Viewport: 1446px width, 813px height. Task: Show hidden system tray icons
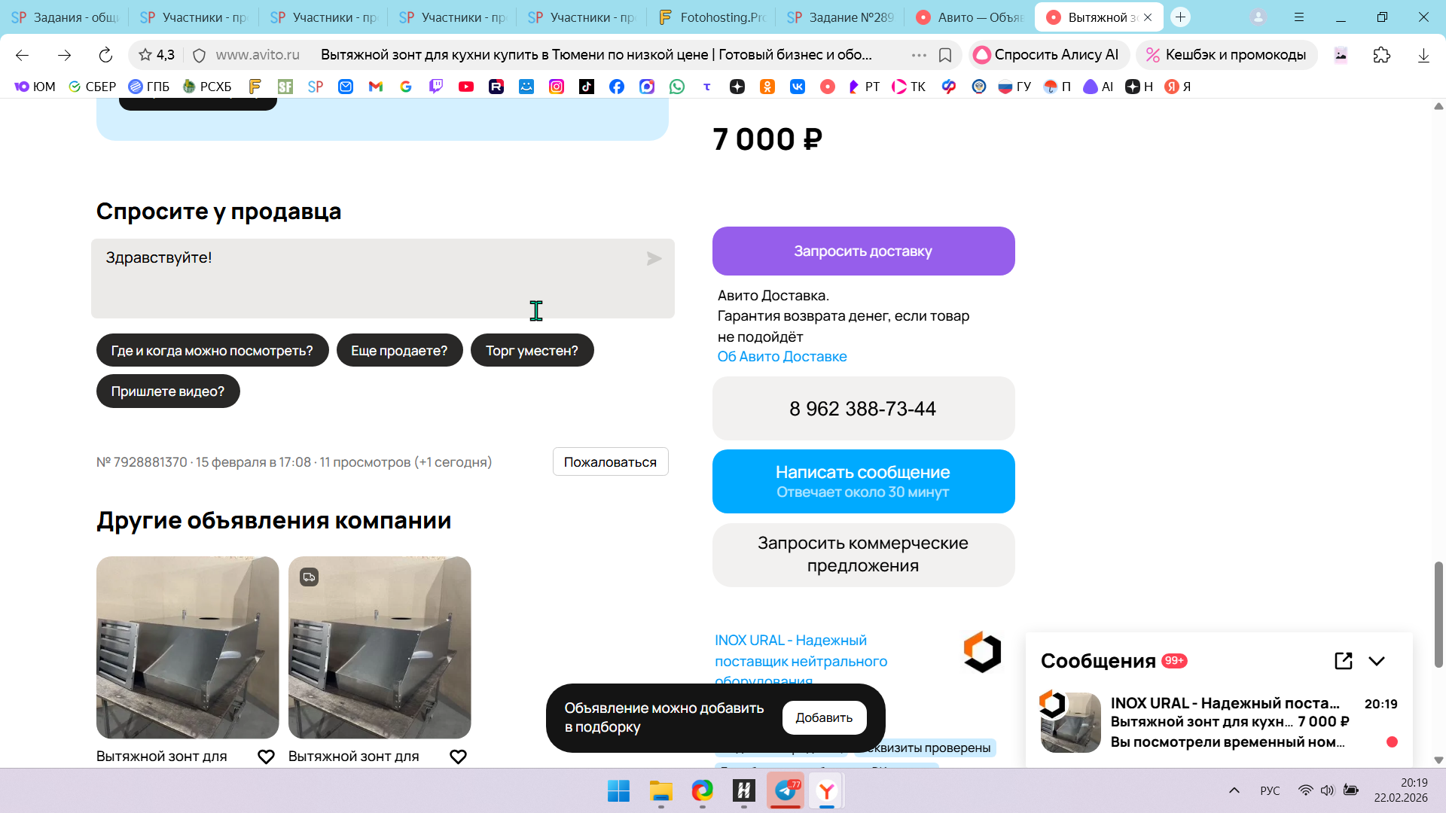1234,790
